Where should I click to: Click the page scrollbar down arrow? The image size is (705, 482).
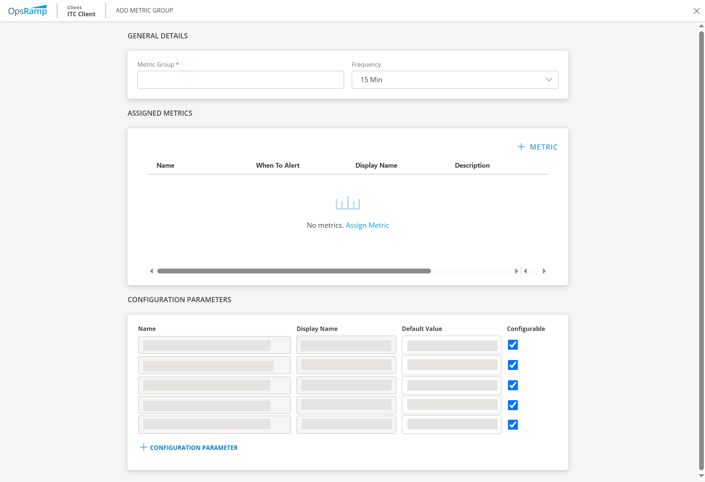701,476
